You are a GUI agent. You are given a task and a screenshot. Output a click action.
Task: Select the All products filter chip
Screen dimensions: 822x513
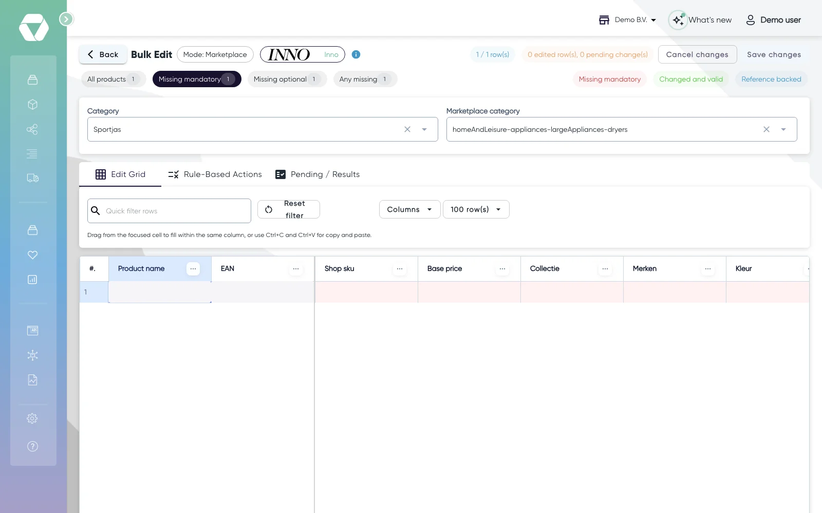pyautogui.click(x=114, y=79)
